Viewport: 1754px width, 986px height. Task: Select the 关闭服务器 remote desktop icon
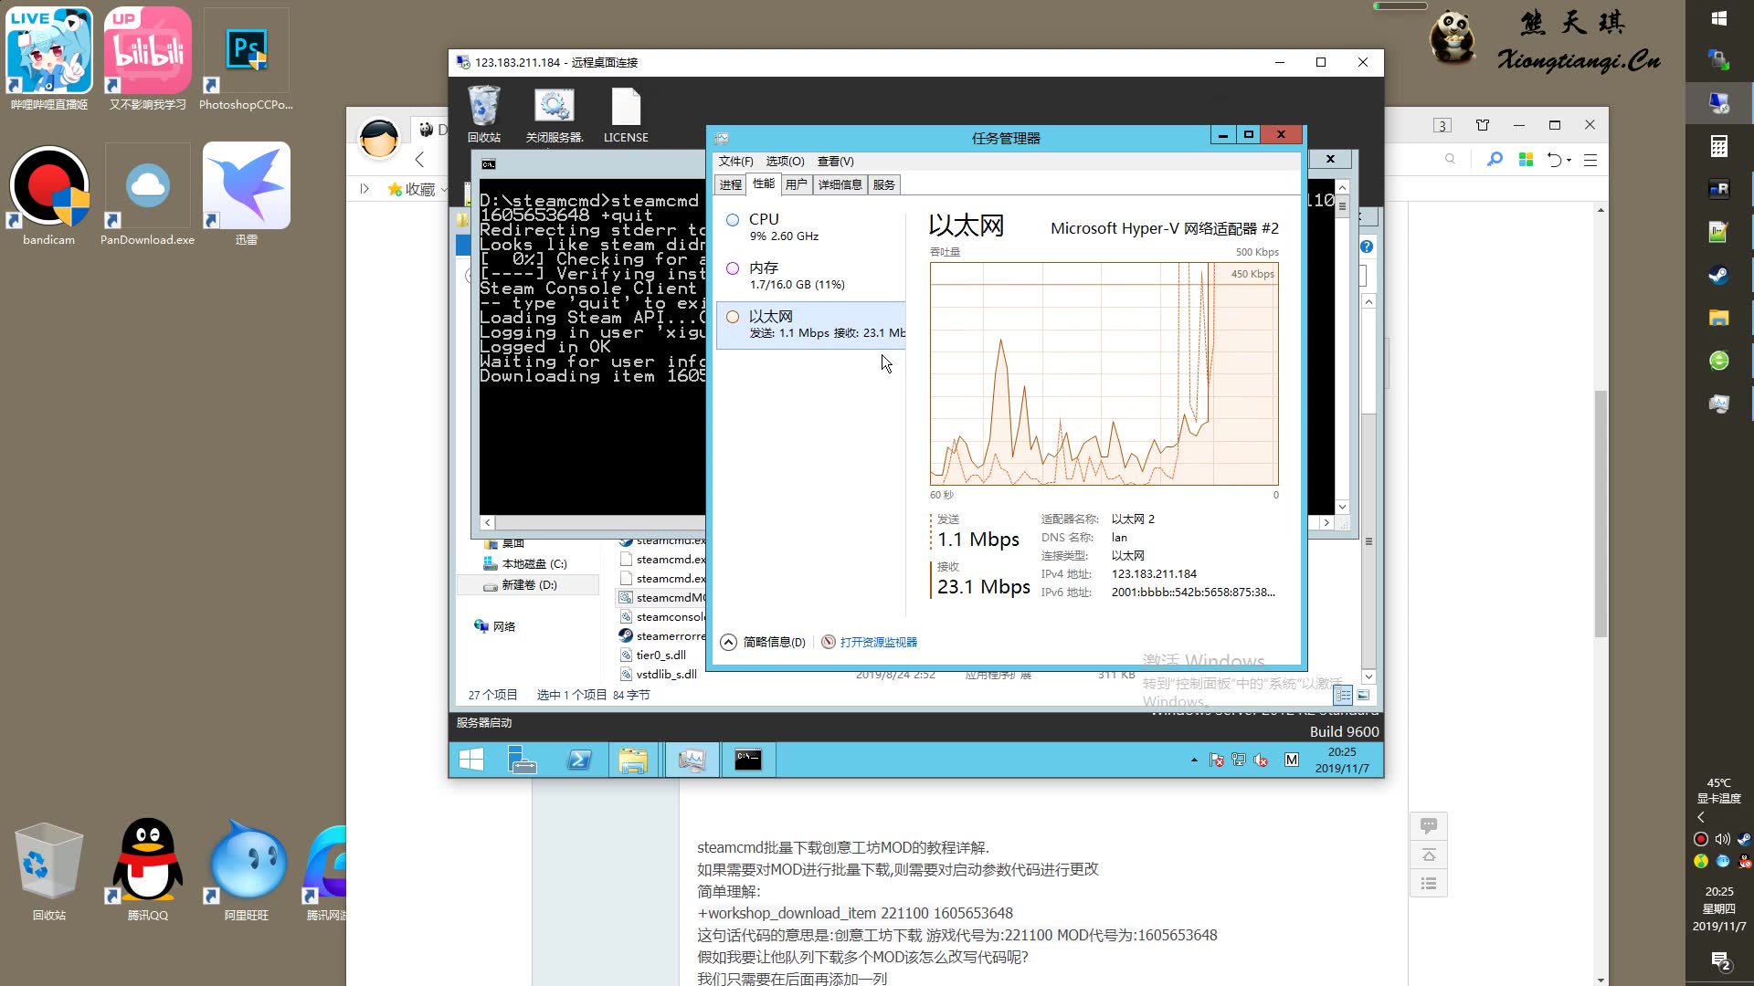(555, 114)
